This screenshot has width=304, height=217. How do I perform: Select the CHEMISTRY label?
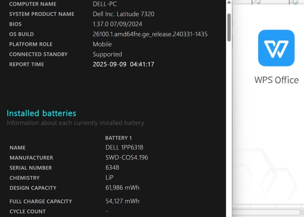[x=25, y=178]
